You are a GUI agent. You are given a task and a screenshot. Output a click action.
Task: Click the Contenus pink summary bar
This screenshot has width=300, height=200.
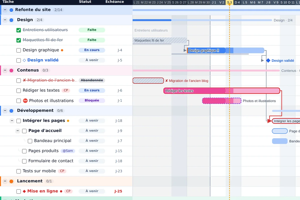coord(206,71)
